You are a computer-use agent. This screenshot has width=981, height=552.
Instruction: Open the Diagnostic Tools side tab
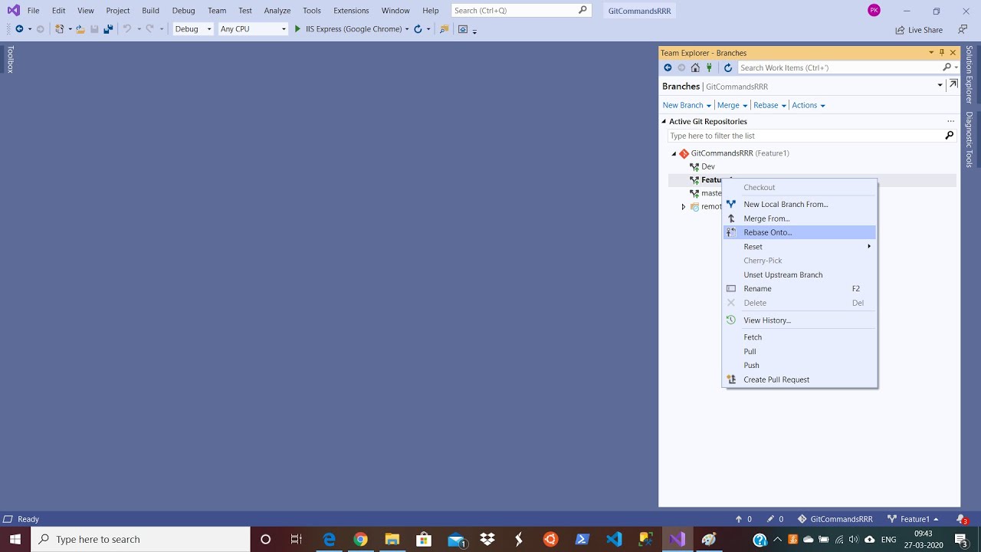(x=969, y=140)
